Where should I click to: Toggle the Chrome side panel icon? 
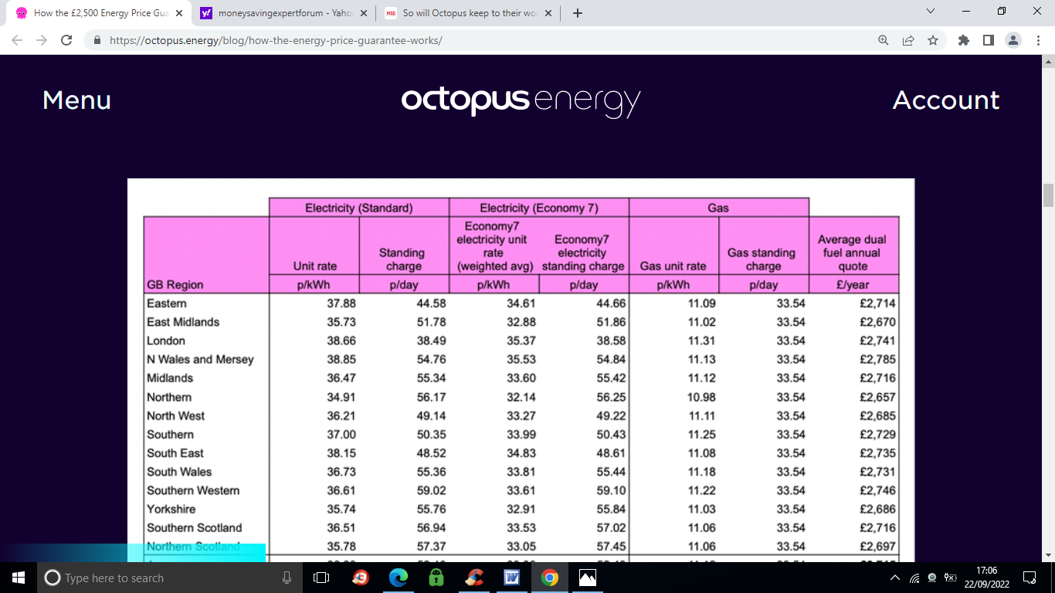point(988,40)
